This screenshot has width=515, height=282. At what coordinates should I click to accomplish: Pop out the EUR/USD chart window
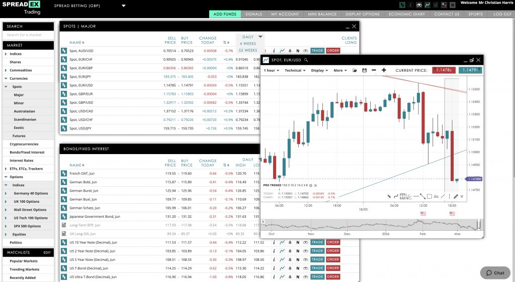click(x=472, y=60)
